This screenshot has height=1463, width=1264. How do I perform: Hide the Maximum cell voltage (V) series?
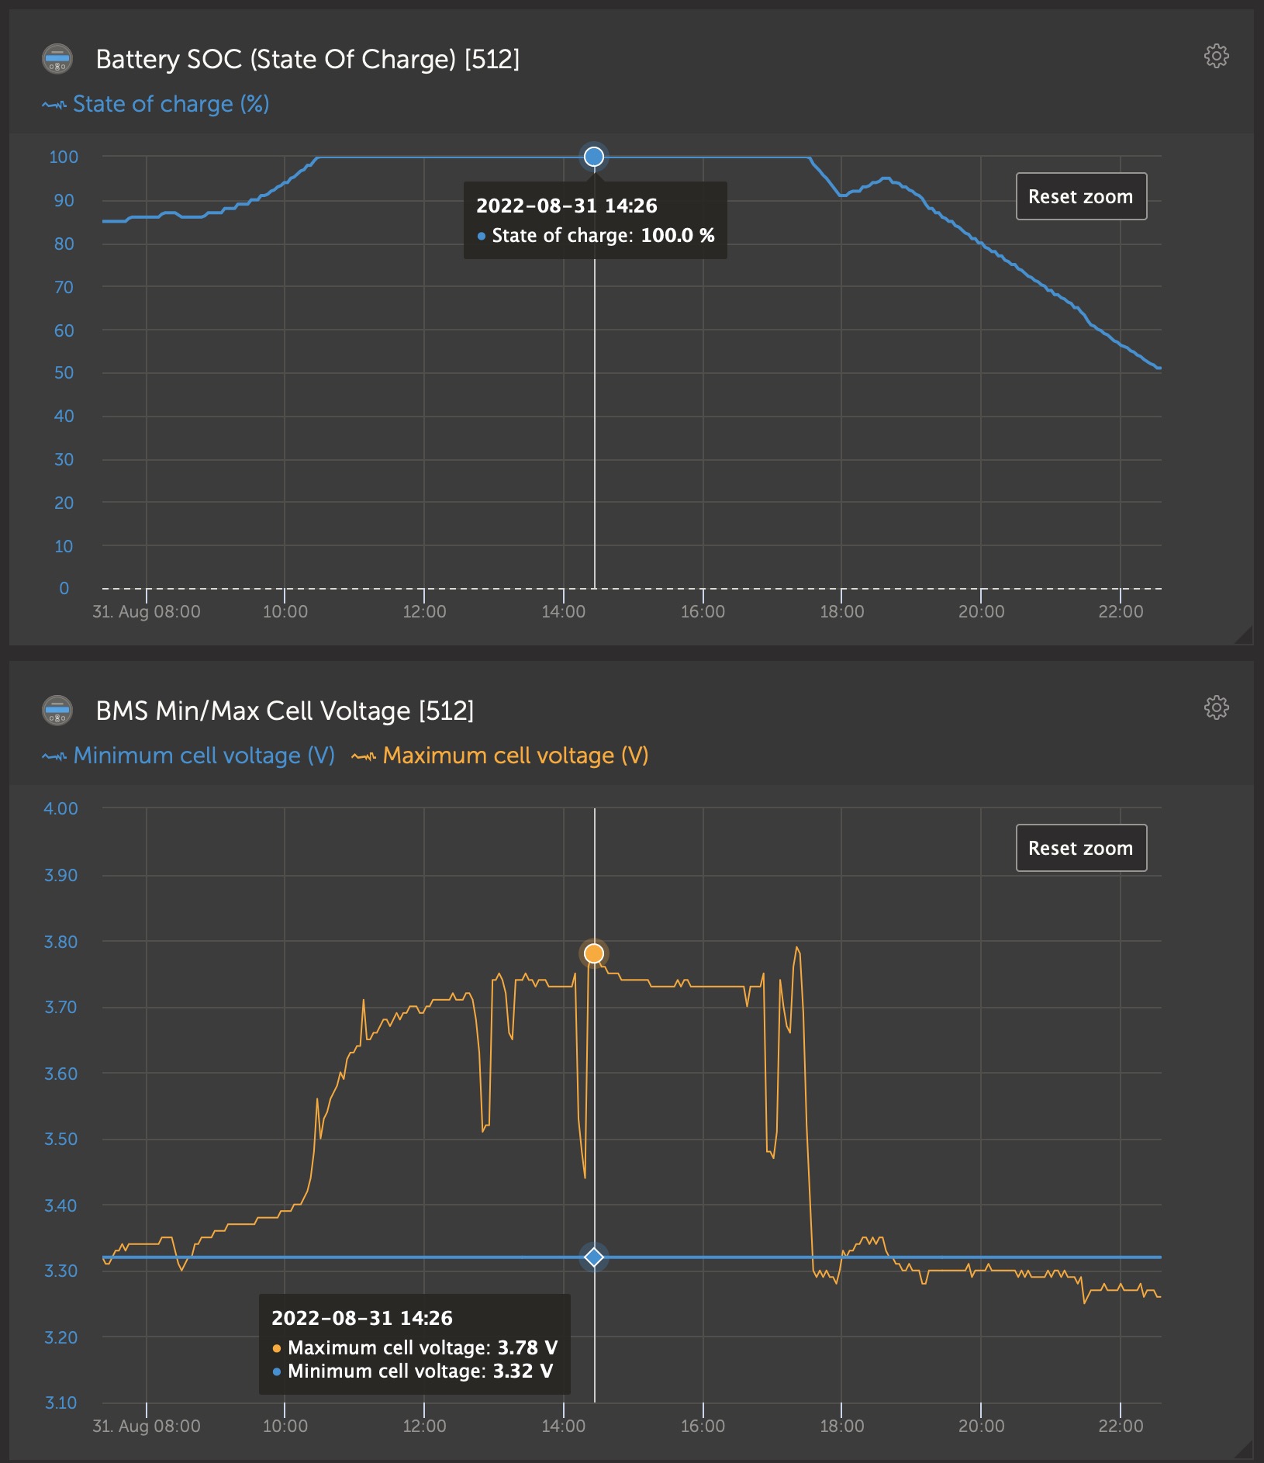tap(515, 756)
